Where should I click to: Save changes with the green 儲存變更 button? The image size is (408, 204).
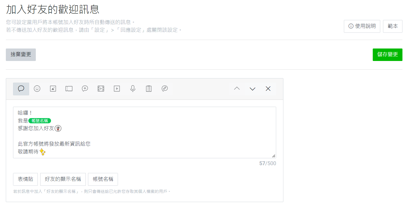coord(387,55)
